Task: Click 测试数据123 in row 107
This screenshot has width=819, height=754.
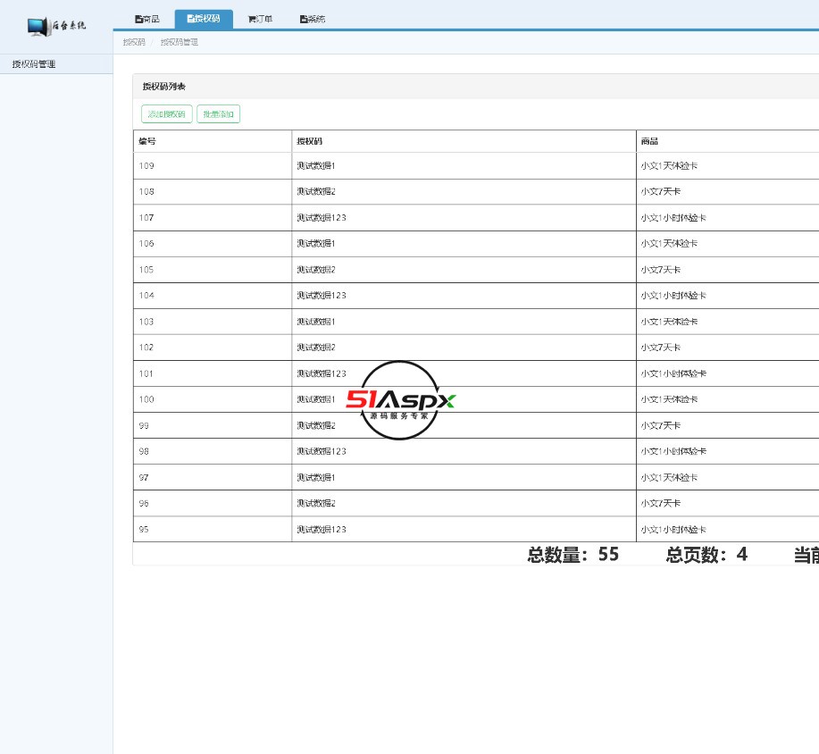Action: 322,218
